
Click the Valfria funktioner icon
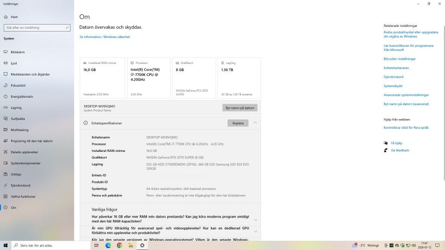tap(6, 196)
